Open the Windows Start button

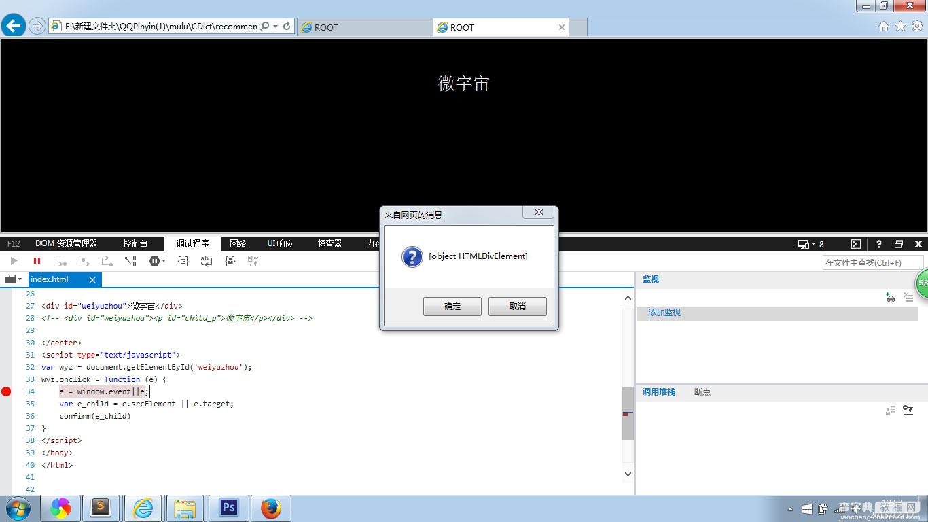point(17,508)
